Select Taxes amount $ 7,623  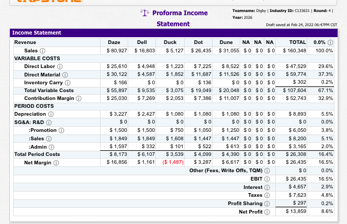click(297, 195)
